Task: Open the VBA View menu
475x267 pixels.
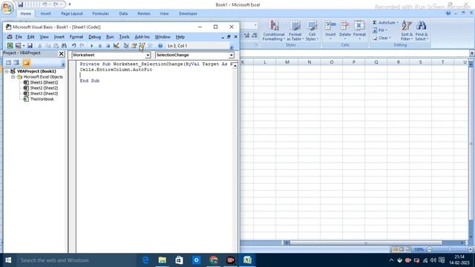Action: click(x=45, y=37)
